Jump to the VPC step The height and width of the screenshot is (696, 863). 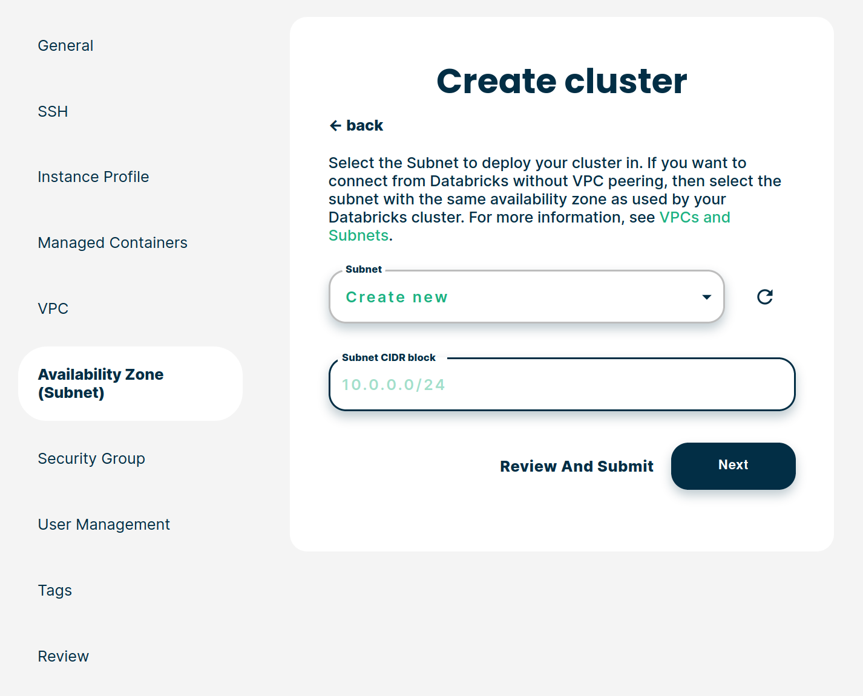[x=53, y=309]
